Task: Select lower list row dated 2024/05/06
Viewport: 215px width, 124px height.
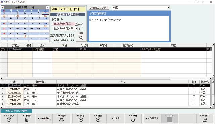Action: pyautogui.click(x=105, y=96)
